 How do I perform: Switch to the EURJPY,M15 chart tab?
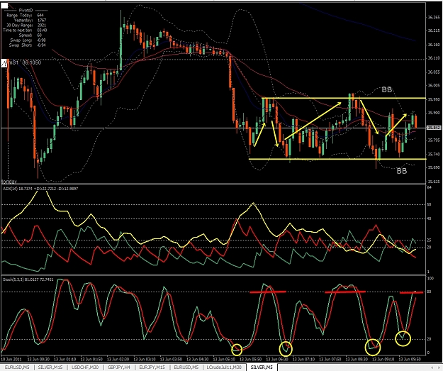tap(152, 367)
